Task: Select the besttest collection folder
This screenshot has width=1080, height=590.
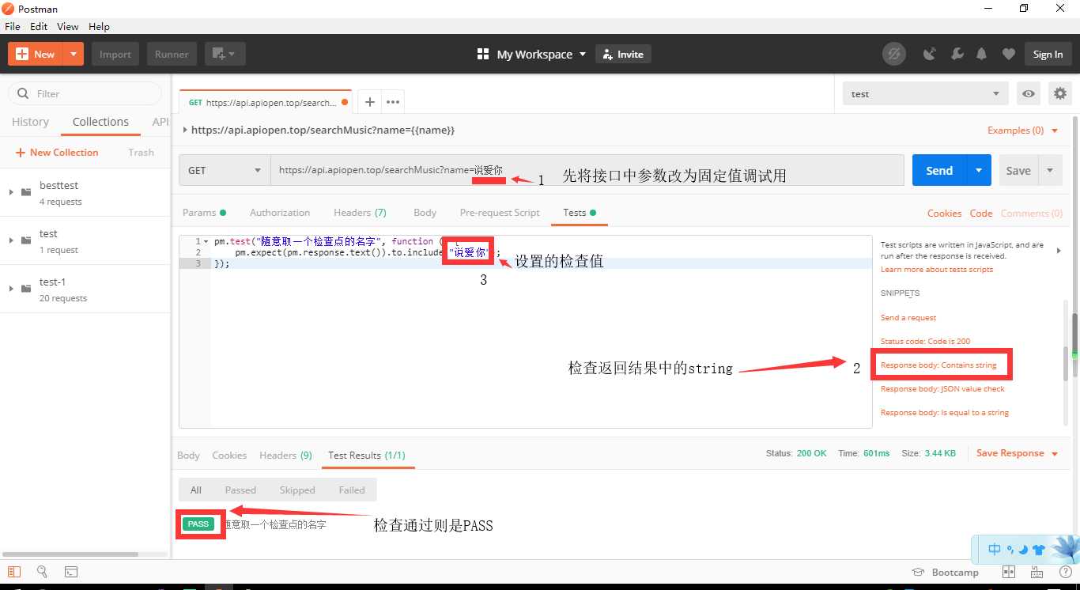Action: [x=85, y=192]
